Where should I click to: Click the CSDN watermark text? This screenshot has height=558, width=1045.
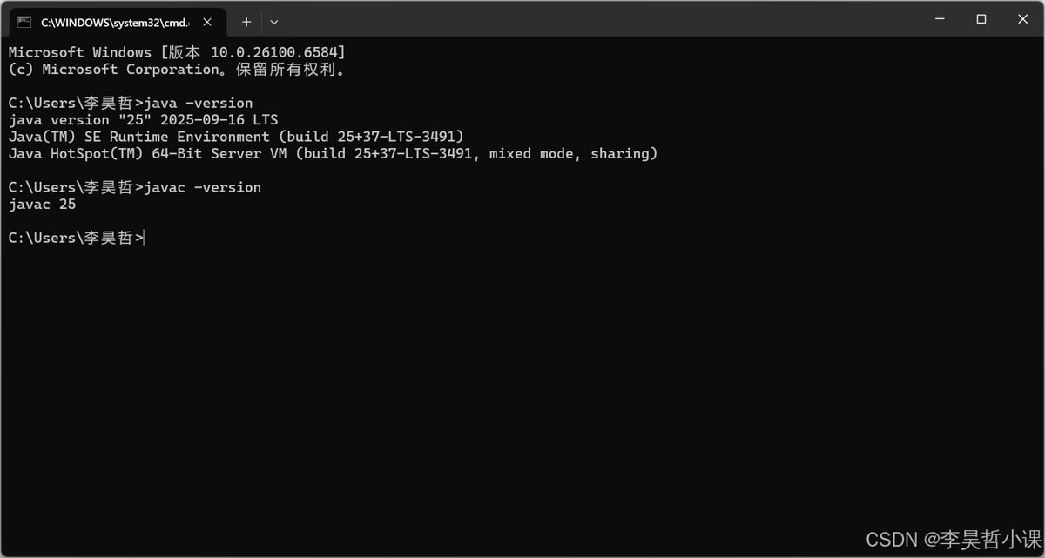[x=953, y=540]
